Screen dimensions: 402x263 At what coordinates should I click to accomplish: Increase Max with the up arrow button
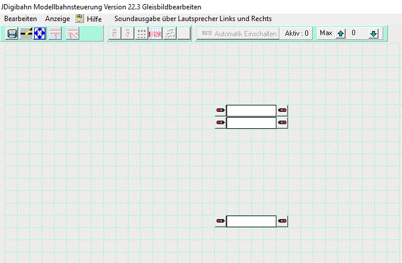point(341,33)
